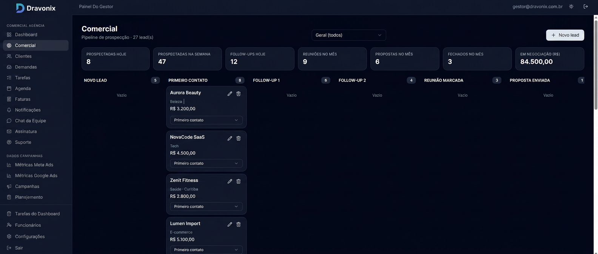The image size is (598, 254).
Task: Click the Chat da Equipe bubble icon
Action: [9, 121]
